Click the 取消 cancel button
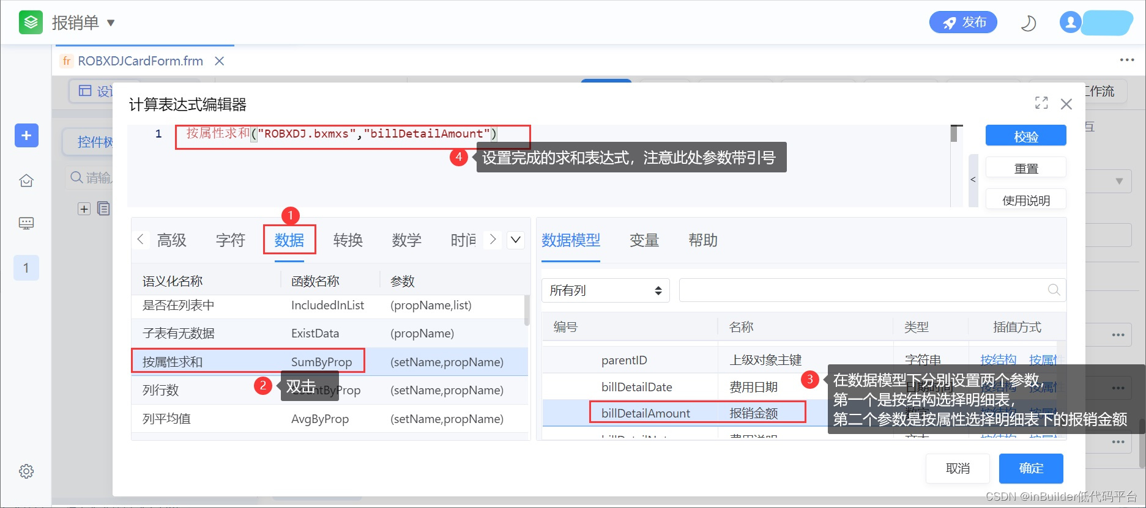The image size is (1146, 508). point(958,468)
